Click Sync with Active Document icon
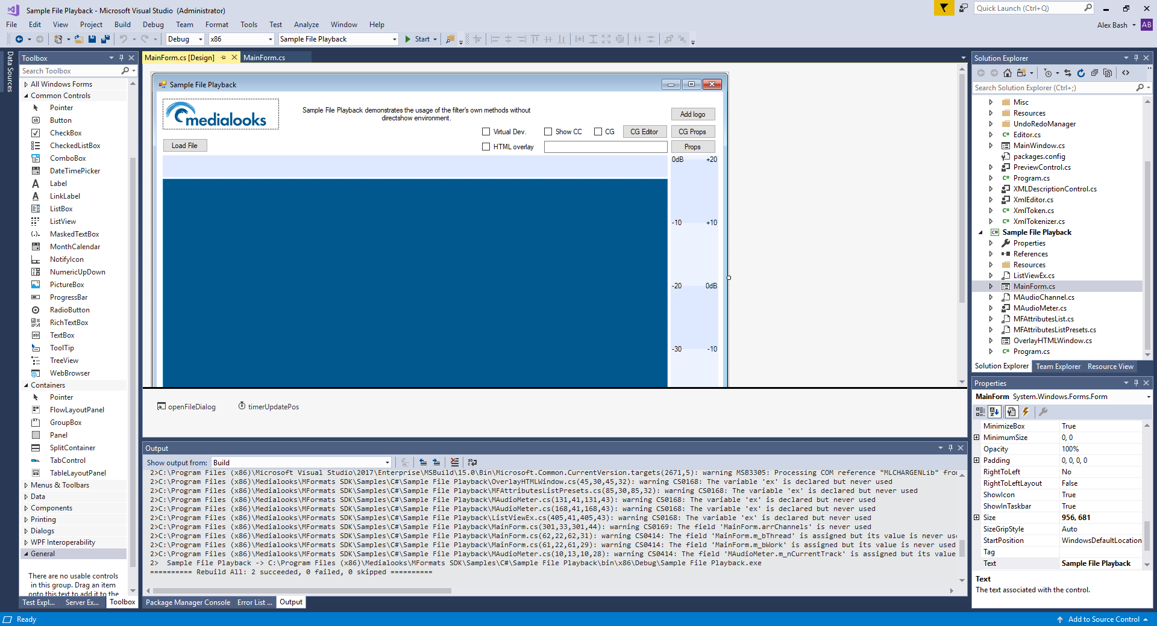 click(1068, 73)
